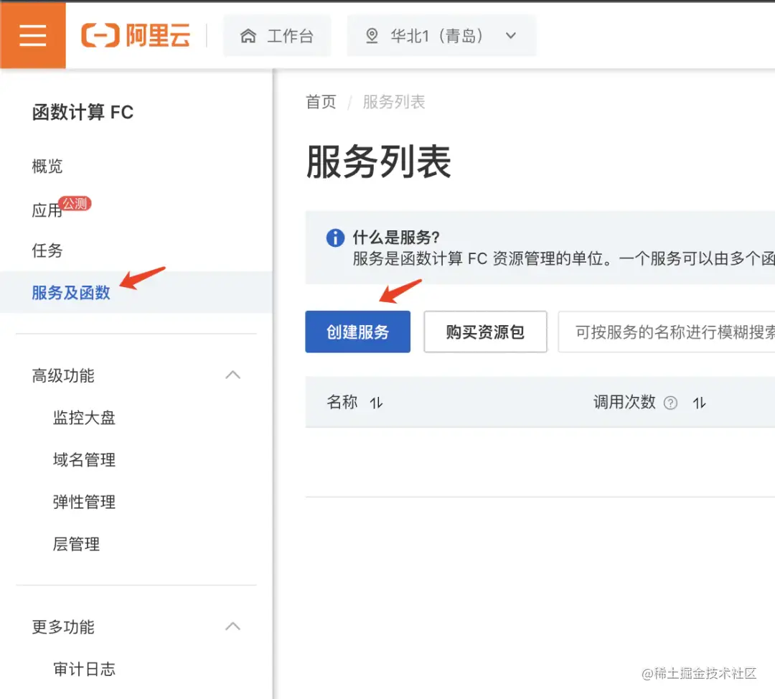Click the 首页 breadcrumb link
Viewport: 775px width, 699px height.
tap(321, 102)
